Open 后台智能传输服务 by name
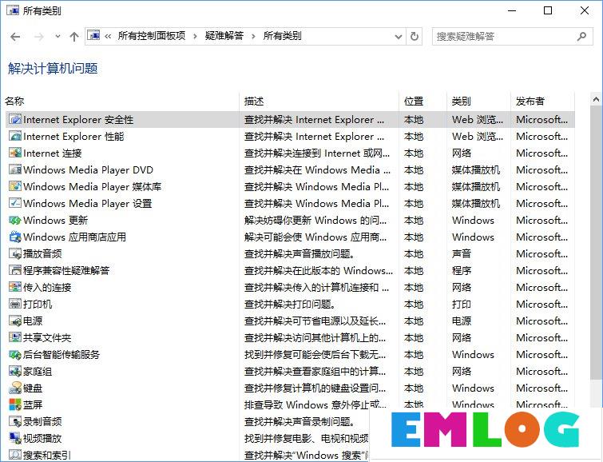603x462 pixels. 61,354
